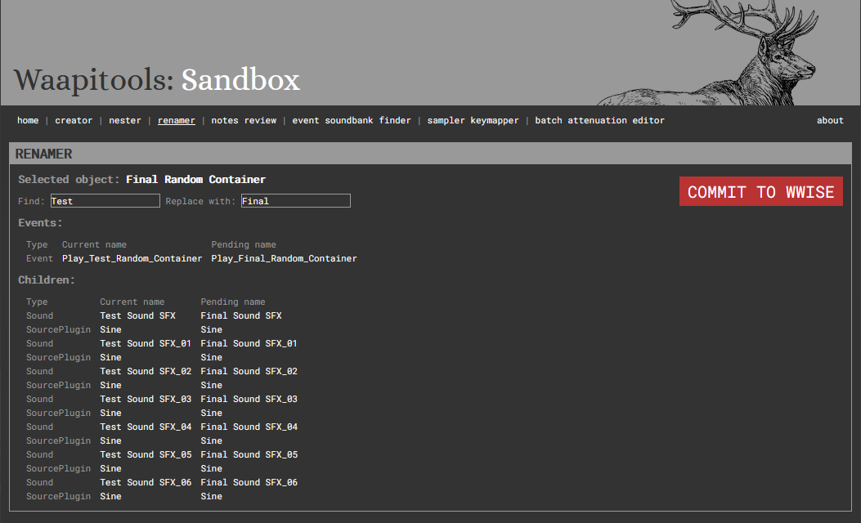Open the home page link
This screenshot has height=523, width=861.
click(x=28, y=120)
